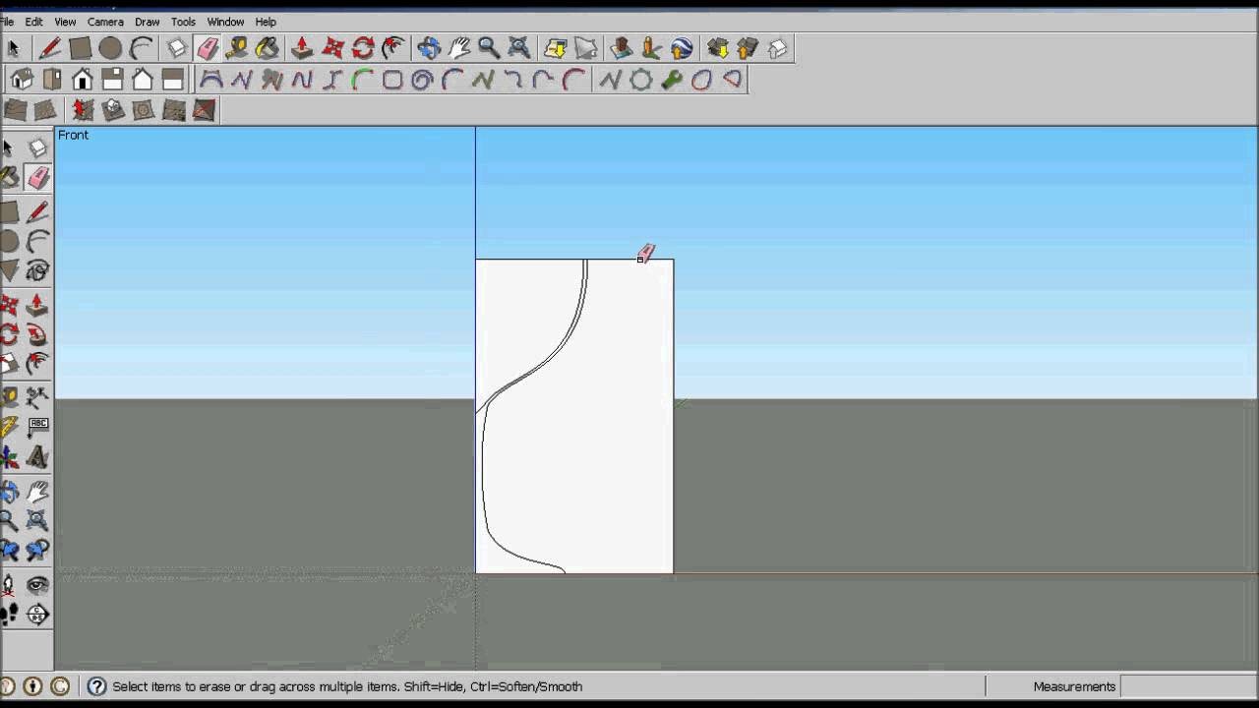Select the Text label tool (ABC)
1259x708 pixels.
[37, 427]
